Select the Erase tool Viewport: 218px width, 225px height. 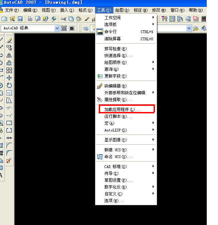(x=9, y=40)
